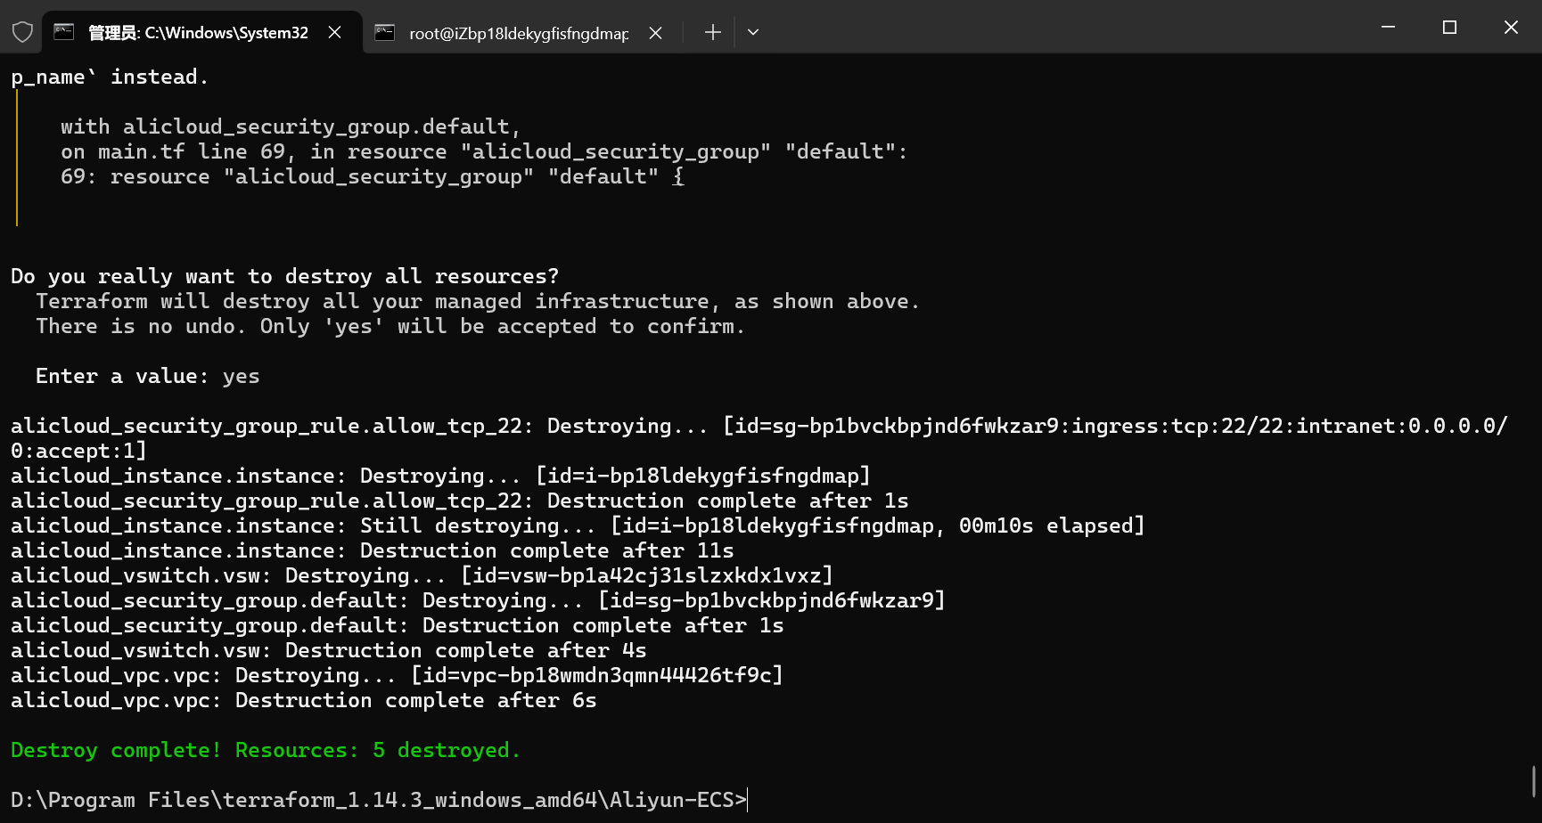Maximize the terminal window
The image size is (1542, 823).
click(x=1449, y=28)
